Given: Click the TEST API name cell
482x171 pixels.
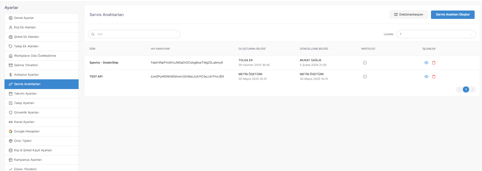Looking at the screenshot, I should click(96, 77).
